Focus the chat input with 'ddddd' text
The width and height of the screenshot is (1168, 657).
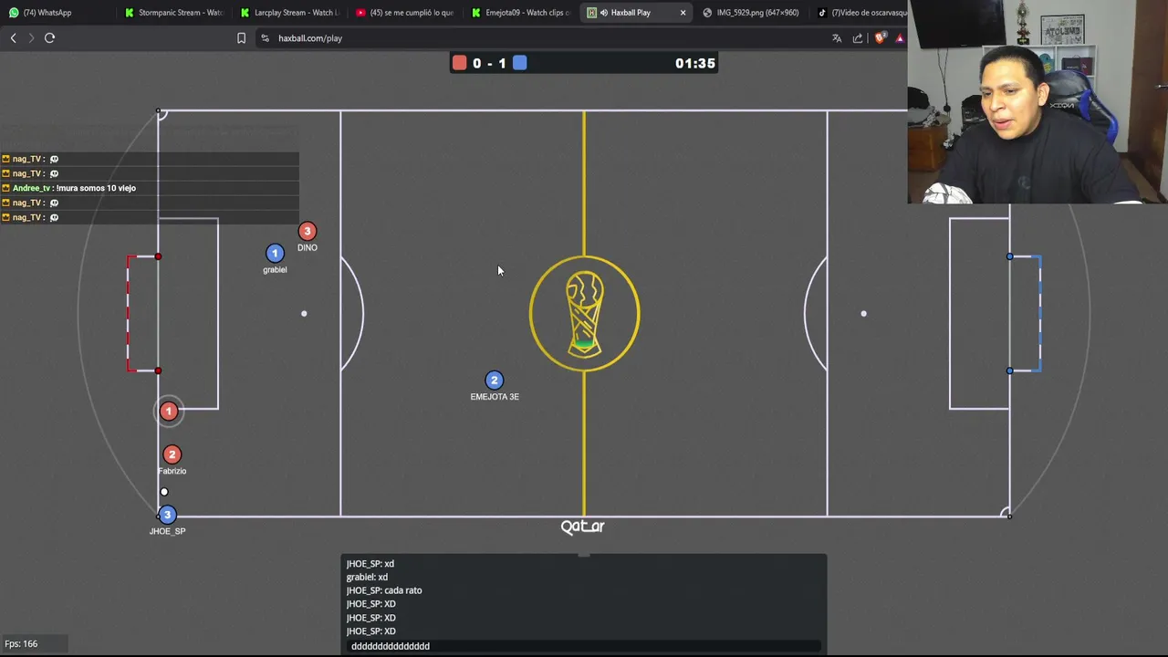[584, 646]
